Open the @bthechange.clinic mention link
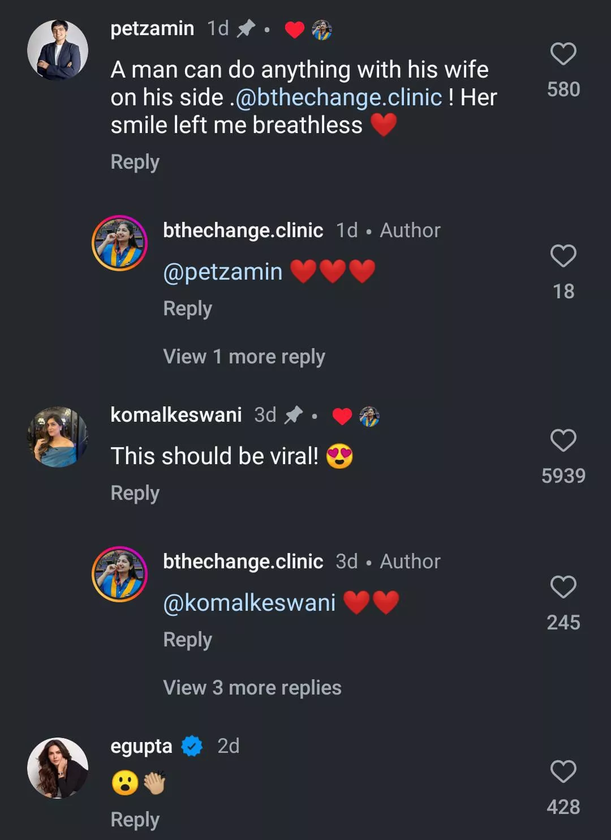611x840 pixels. point(338,97)
